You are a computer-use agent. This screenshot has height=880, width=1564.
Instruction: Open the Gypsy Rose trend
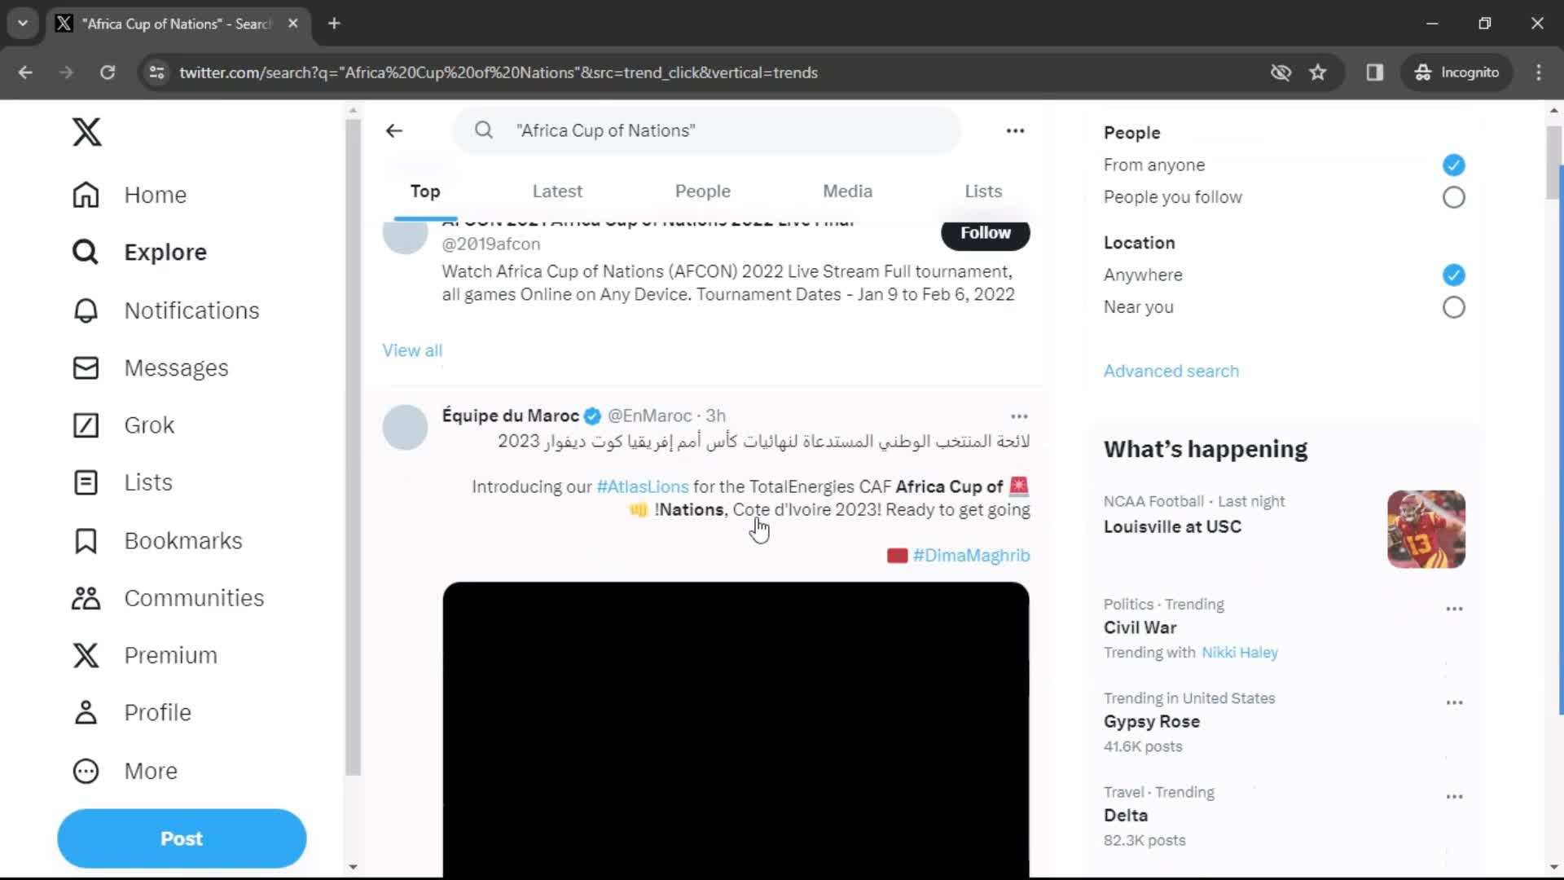[x=1151, y=721]
